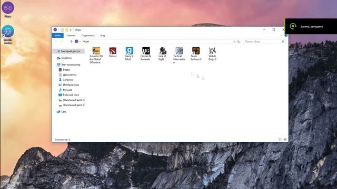Click the Запись запущена recording notification

(311, 26)
